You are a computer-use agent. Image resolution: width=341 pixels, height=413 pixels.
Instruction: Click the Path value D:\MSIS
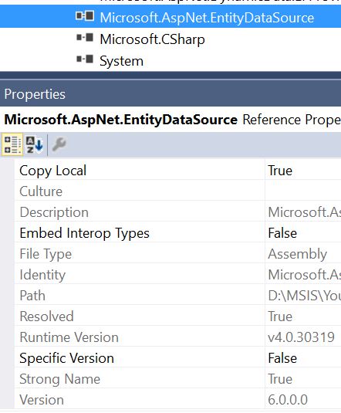tap(305, 296)
